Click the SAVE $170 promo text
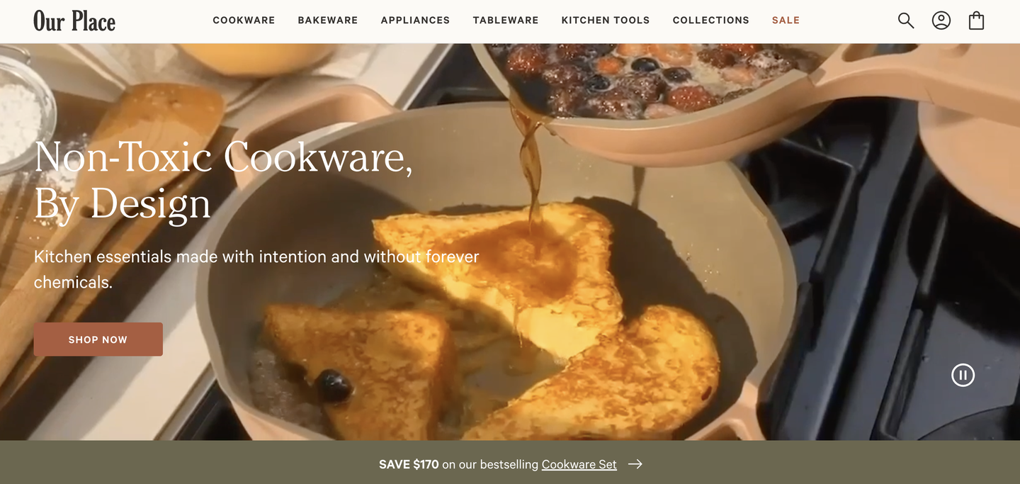This screenshot has height=484, width=1020. click(x=409, y=464)
